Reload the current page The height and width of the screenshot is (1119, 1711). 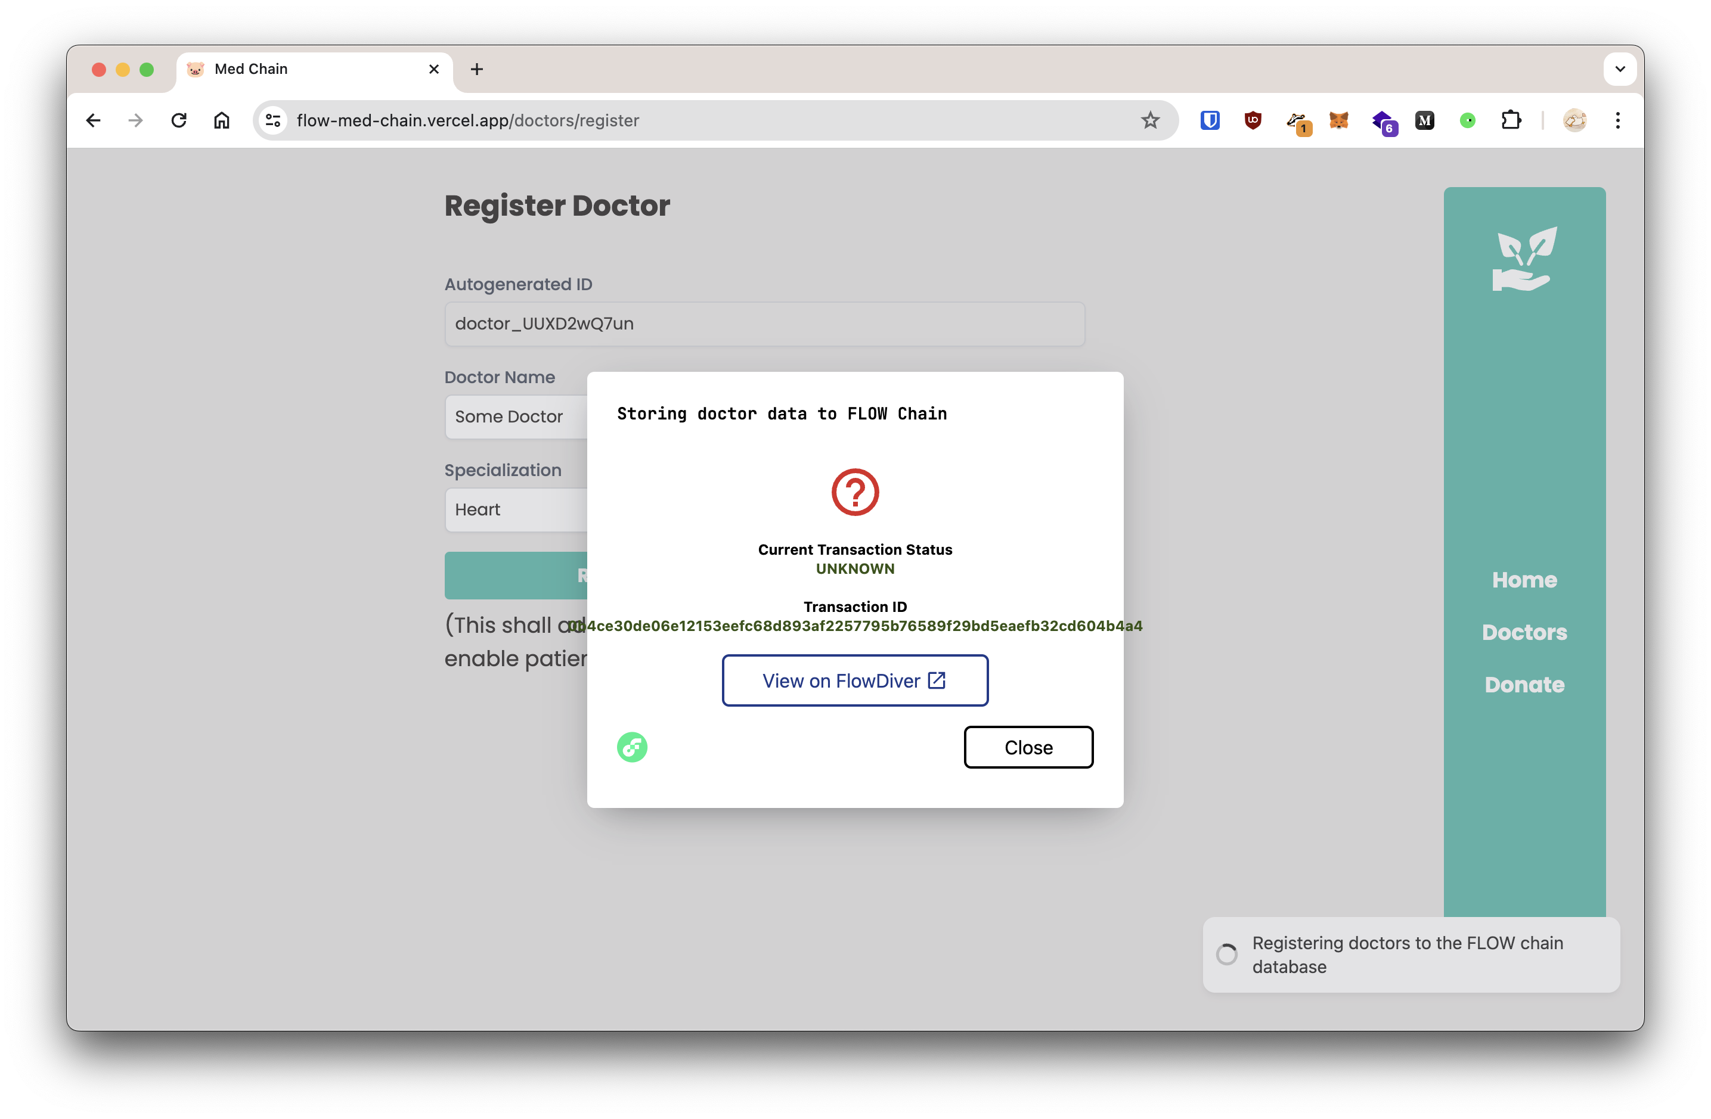[x=179, y=121]
